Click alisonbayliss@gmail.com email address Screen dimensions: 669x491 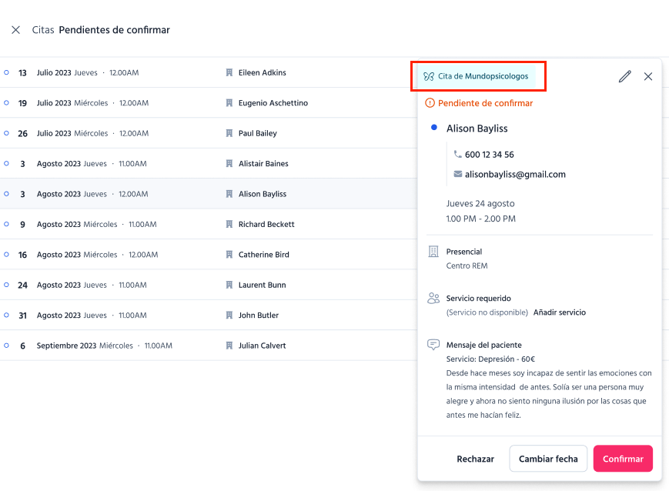tap(515, 174)
